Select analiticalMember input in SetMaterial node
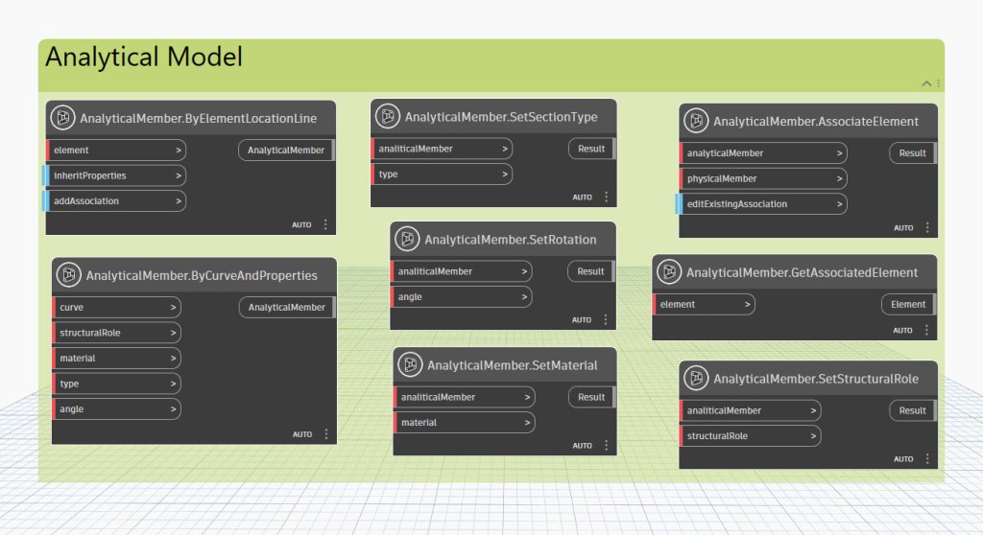 [465, 397]
